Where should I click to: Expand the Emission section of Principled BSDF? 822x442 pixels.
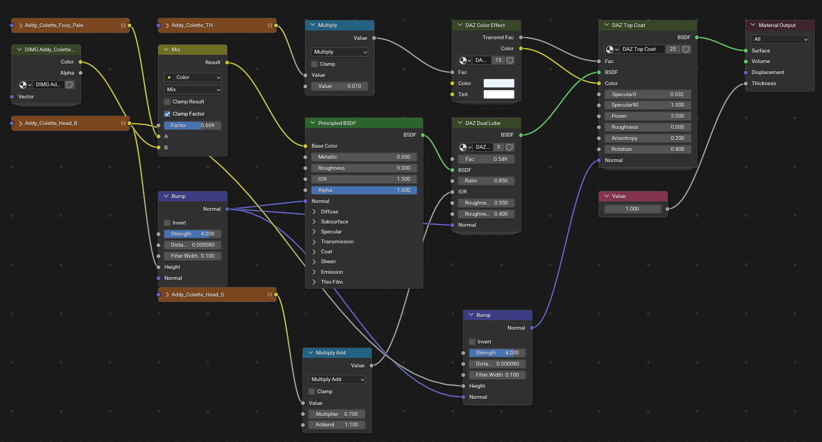(314, 272)
